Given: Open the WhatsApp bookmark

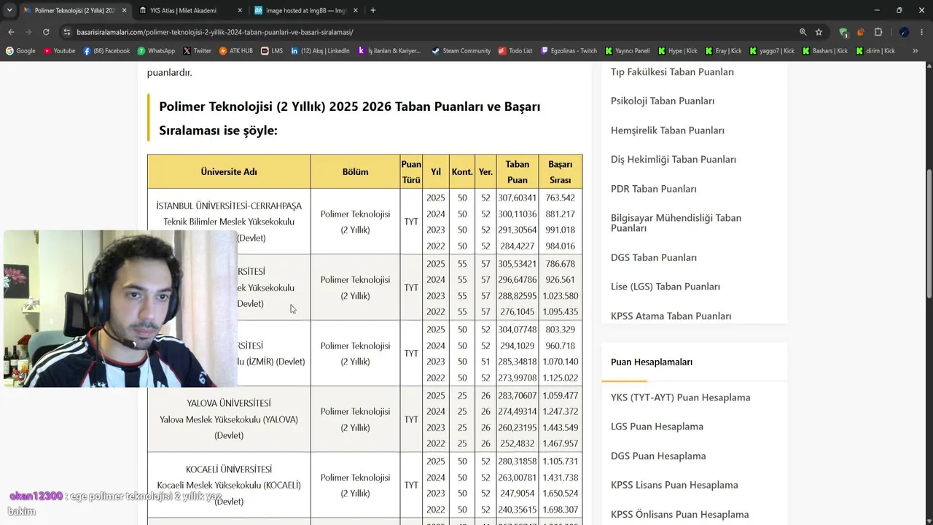Looking at the screenshot, I should click(156, 51).
